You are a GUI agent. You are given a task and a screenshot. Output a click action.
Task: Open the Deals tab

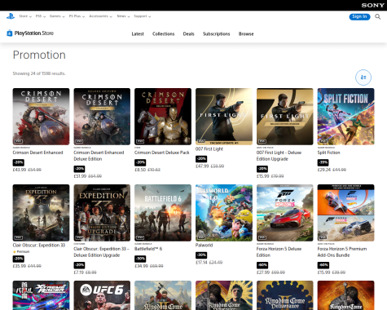coord(188,34)
